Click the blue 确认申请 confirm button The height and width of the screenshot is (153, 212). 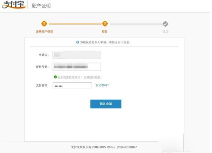pos(106,104)
